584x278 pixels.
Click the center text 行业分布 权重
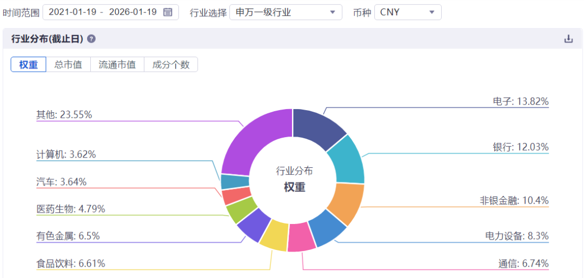coord(294,179)
